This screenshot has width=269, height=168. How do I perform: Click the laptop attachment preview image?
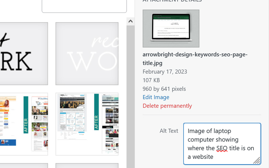(x=171, y=29)
